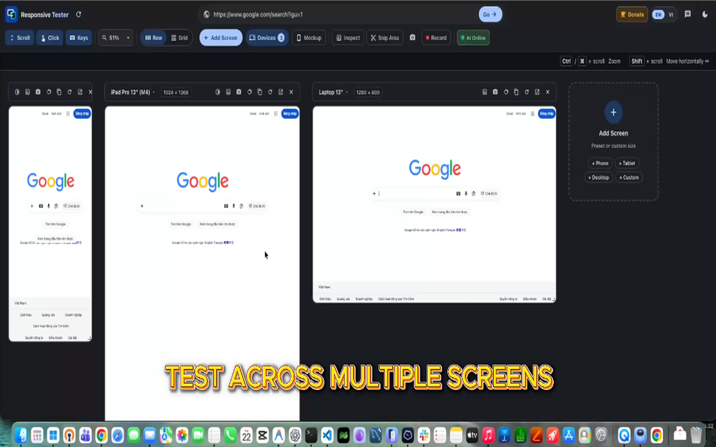This screenshot has height=447, width=716.
Task: Toggle Click sync
Action: (50, 38)
